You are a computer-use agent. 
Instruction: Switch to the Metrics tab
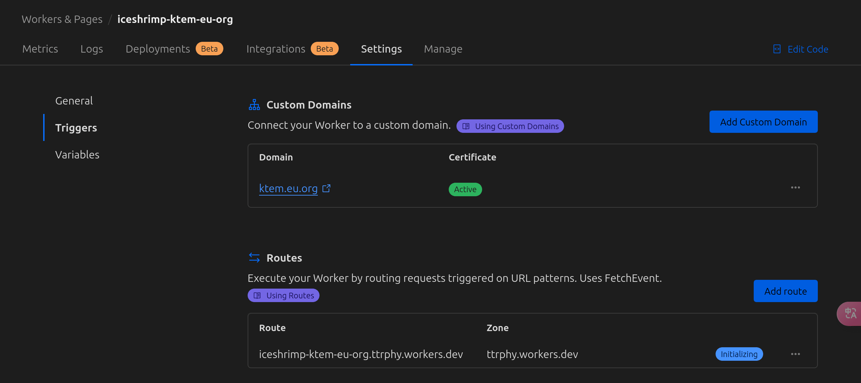coord(40,49)
